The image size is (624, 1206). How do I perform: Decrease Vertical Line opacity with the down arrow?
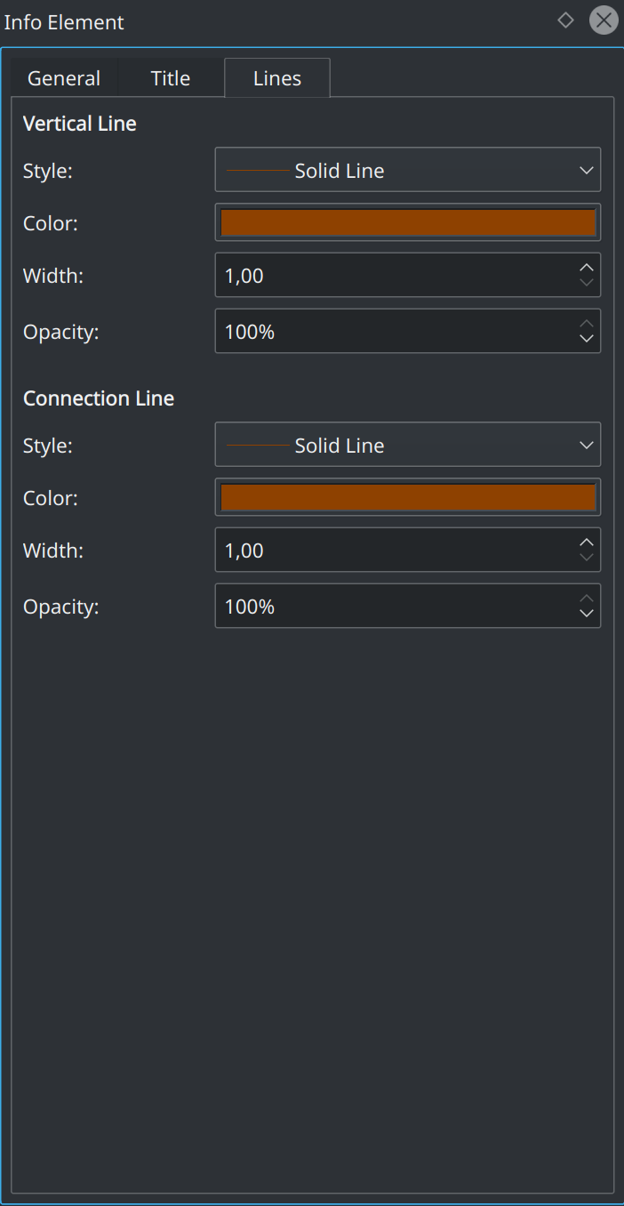point(587,339)
